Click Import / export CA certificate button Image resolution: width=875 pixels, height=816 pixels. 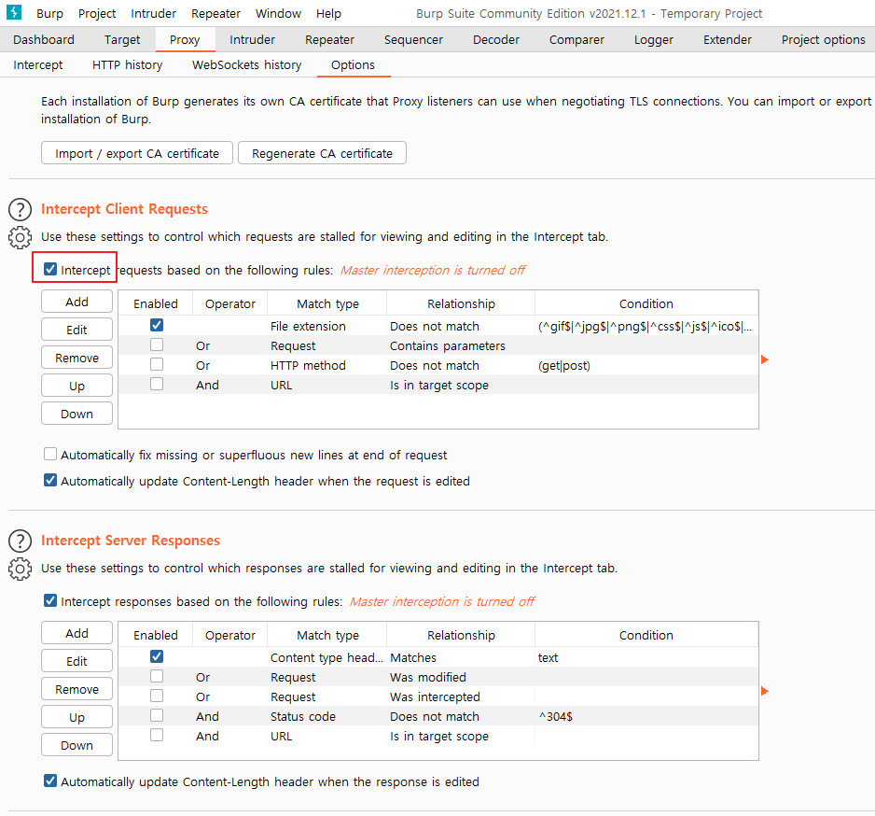137,153
